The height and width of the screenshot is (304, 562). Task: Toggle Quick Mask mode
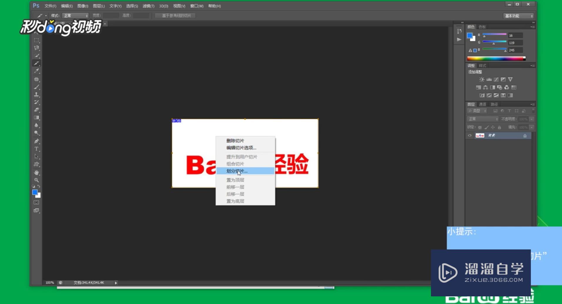click(36, 202)
